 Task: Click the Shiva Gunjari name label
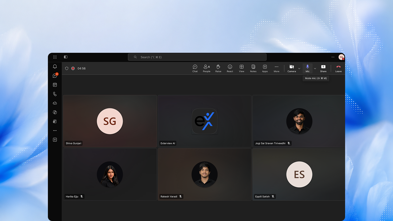coord(74,143)
